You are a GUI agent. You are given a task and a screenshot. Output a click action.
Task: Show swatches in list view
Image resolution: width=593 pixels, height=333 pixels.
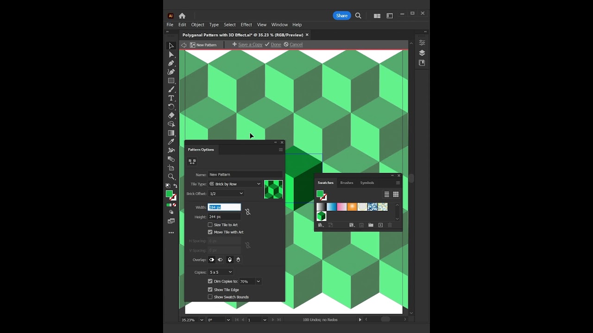click(387, 195)
